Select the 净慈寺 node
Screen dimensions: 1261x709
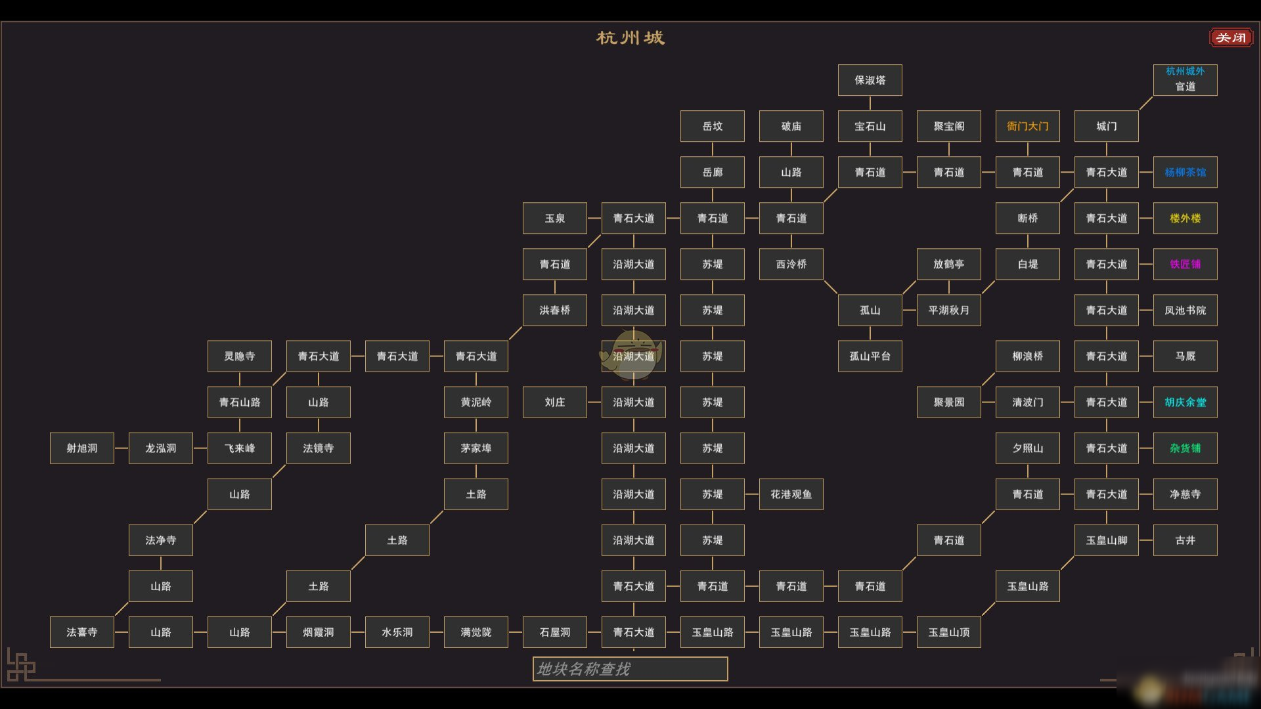pos(1187,494)
